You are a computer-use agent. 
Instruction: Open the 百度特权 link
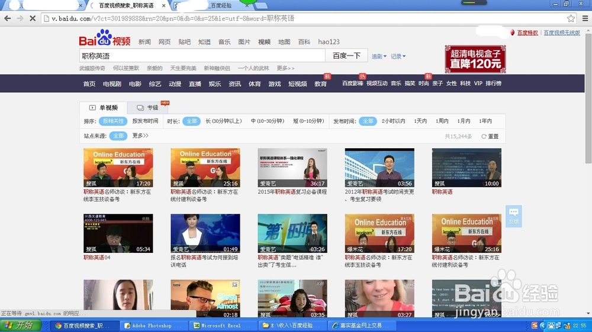pyautogui.click(x=527, y=32)
